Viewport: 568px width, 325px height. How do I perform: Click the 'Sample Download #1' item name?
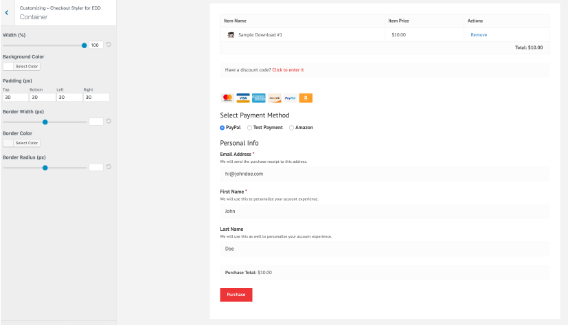pos(260,35)
